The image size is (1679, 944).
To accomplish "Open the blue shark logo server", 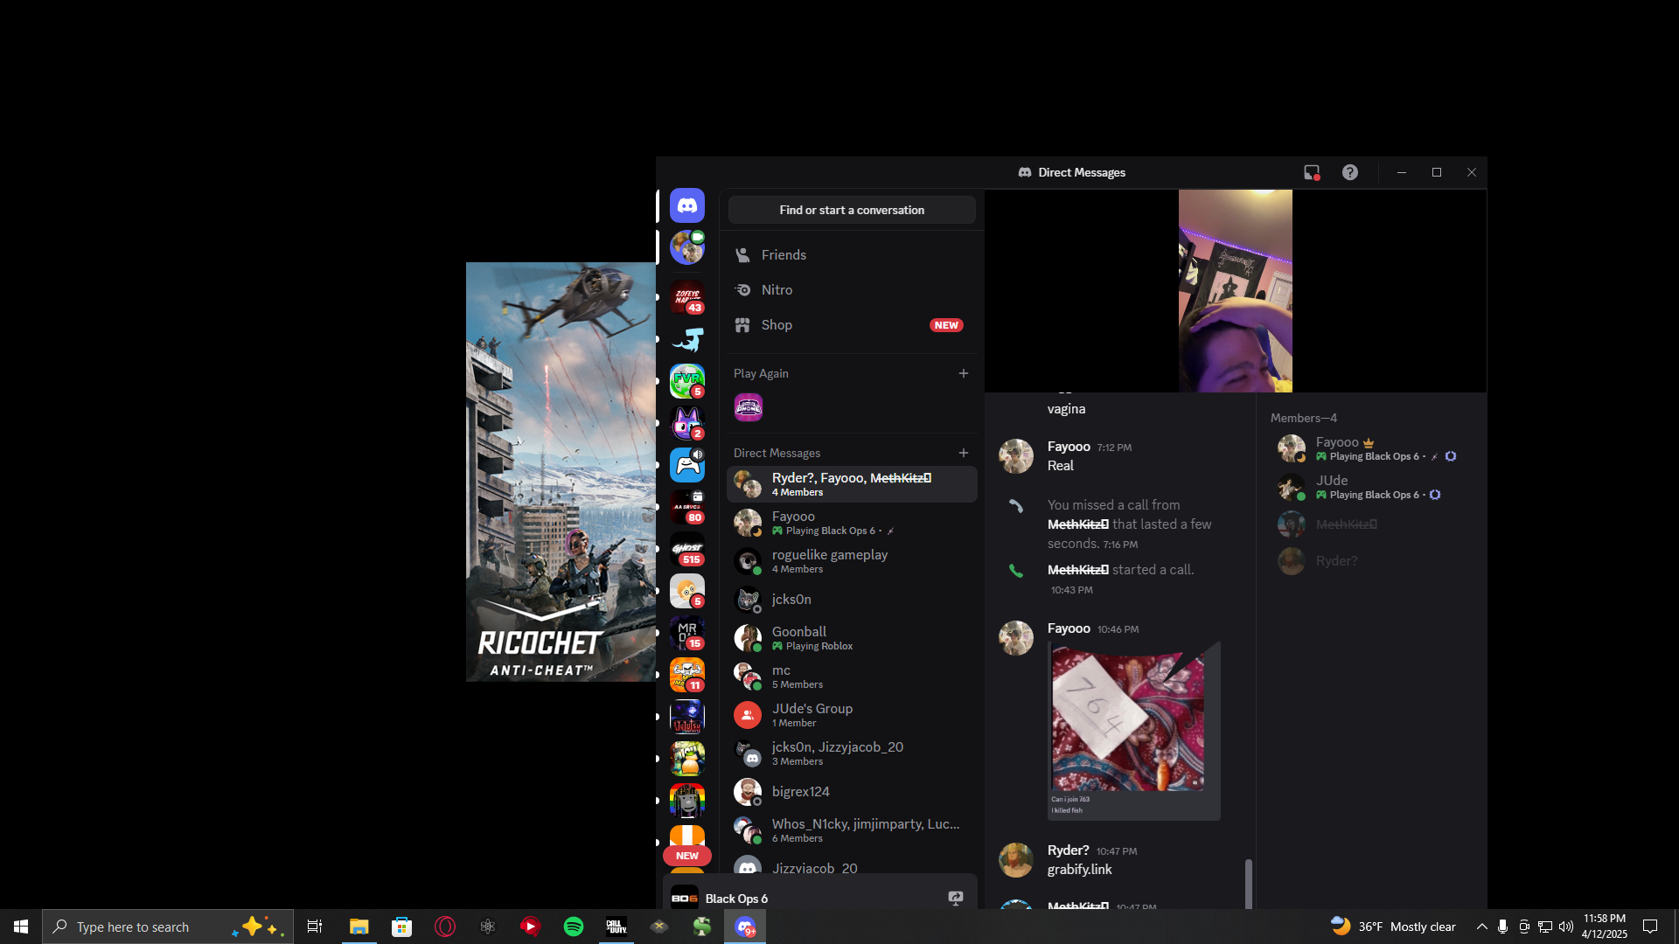I will (687, 339).
